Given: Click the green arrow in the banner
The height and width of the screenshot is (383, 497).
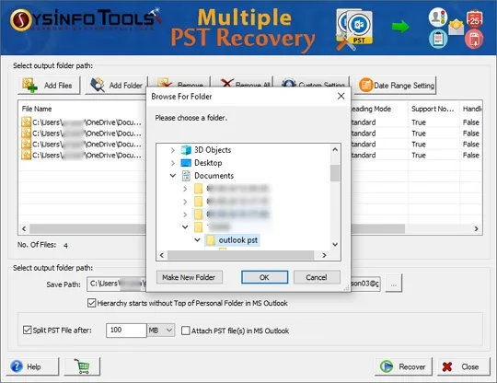Looking at the screenshot, I should [400, 27].
